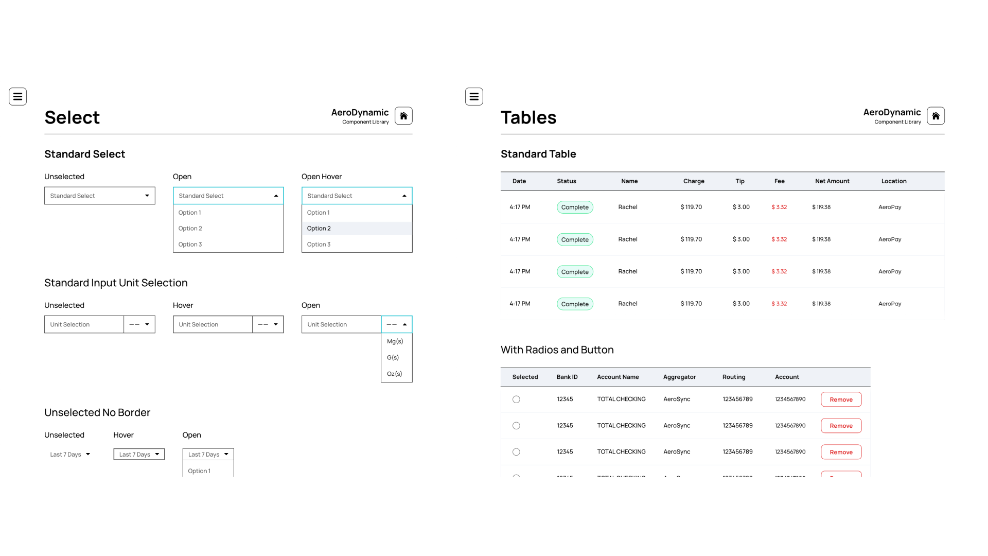988x556 pixels.
Task: Select Option 1 under the open Last 7 Days dropdown
Action: [199, 471]
